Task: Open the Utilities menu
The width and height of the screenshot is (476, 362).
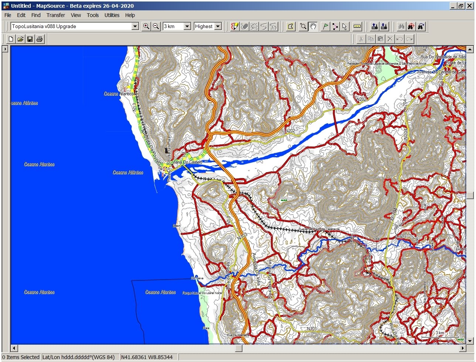Action: [x=112, y=15]
